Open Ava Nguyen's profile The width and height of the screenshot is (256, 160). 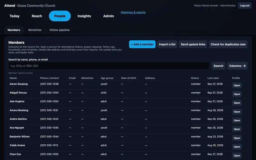[237, 129]
